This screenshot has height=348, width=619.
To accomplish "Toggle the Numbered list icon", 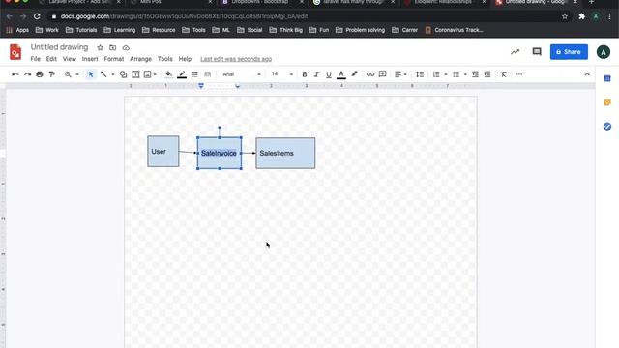I will point(436,74).
